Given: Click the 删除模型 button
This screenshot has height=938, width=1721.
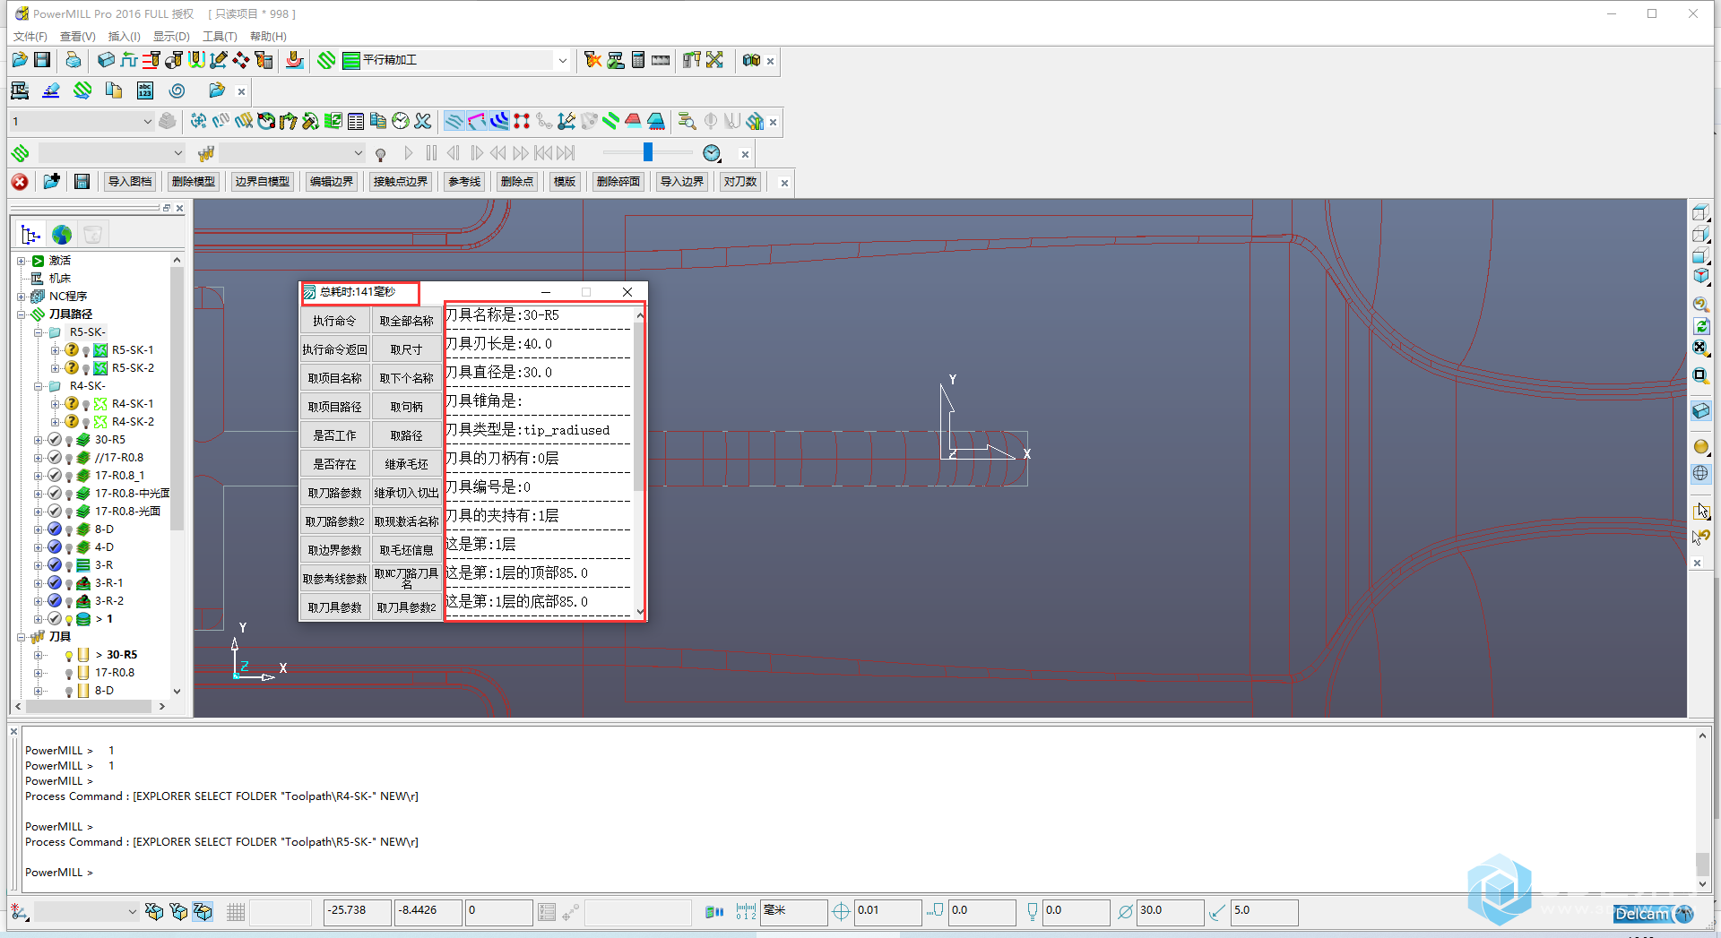Looking at the screenshot, I should coord(194,182).
